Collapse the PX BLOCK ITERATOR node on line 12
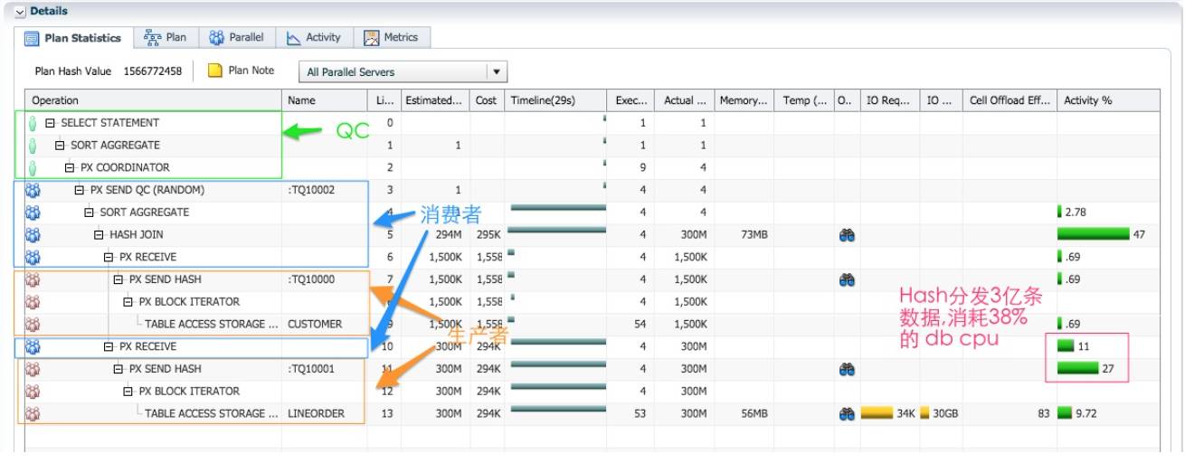Viewport: 1185px width, 463px height. [x=128, y=392]
